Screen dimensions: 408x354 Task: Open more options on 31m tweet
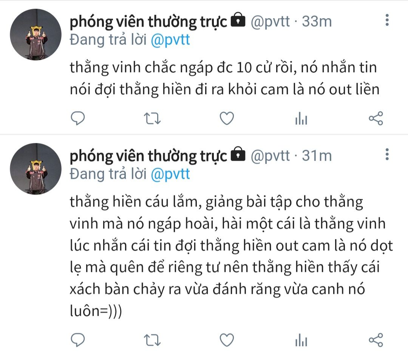point(387,154)
